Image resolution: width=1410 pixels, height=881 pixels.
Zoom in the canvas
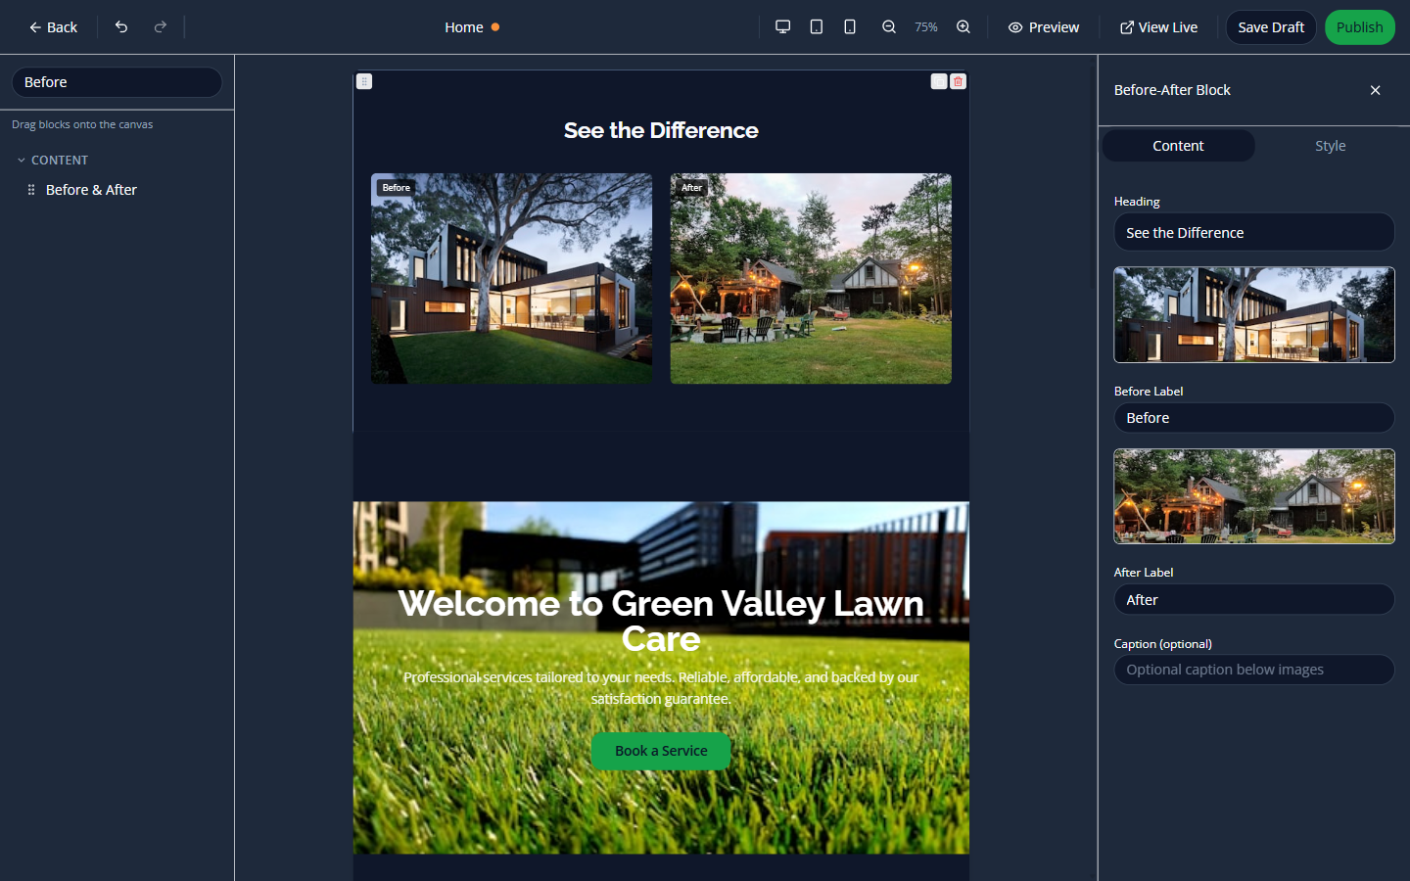pyautogui.click(x=963, y=27)
